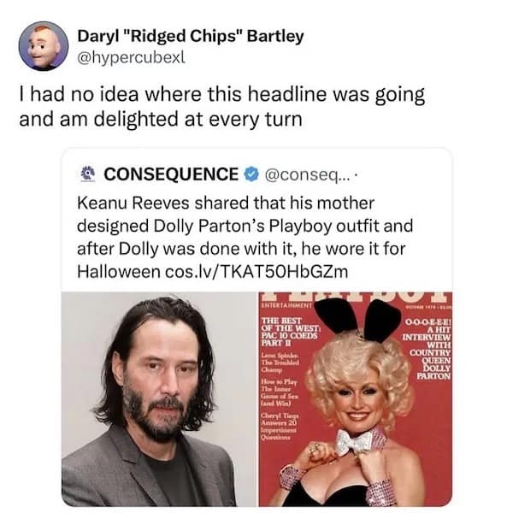Click the black bunny ears on the cover
Viewport: 513px width, 513px height.
(x=357, y=318)
